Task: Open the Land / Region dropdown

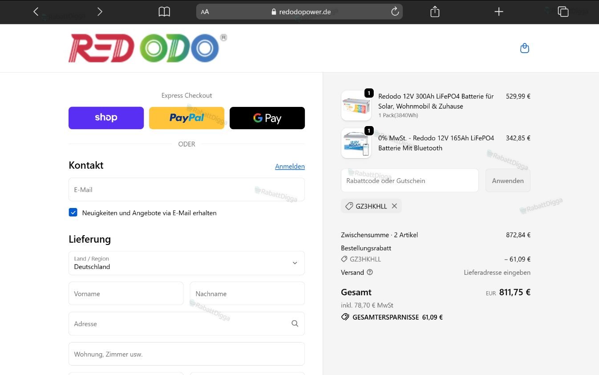Action: pyautogui.click(x=186, y=263)
